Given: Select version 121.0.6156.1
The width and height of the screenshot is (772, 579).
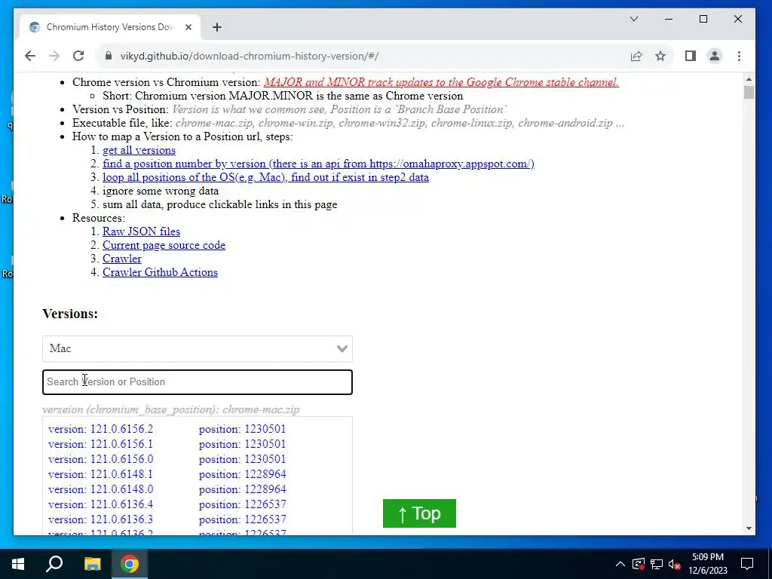Looking at the screenshot, I should click(100, 444).
